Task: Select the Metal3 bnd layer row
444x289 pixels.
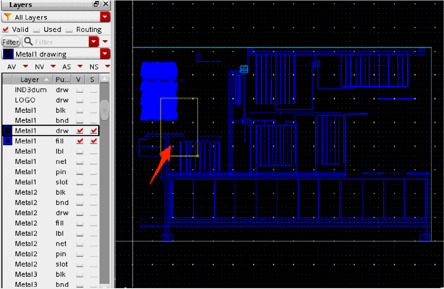Action: pyautogui.click(x=51, y=284)
